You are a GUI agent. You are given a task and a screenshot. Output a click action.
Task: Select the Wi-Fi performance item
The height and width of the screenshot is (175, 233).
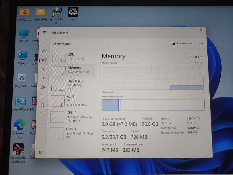73,101
